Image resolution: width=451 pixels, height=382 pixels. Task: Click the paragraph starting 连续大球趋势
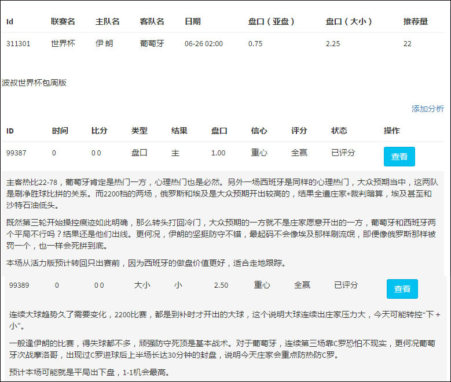pos(225,320)
